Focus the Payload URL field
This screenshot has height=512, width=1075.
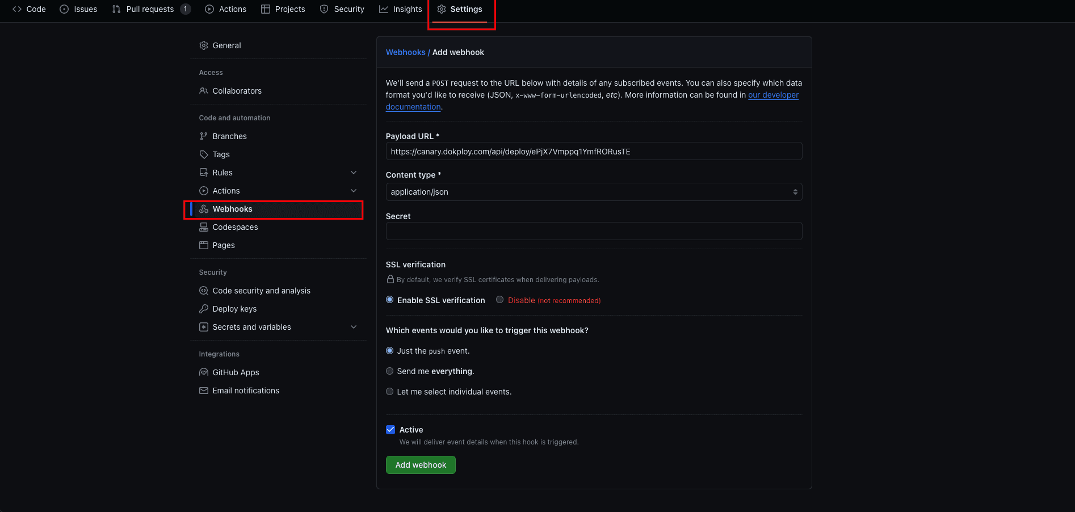(594, 151)
